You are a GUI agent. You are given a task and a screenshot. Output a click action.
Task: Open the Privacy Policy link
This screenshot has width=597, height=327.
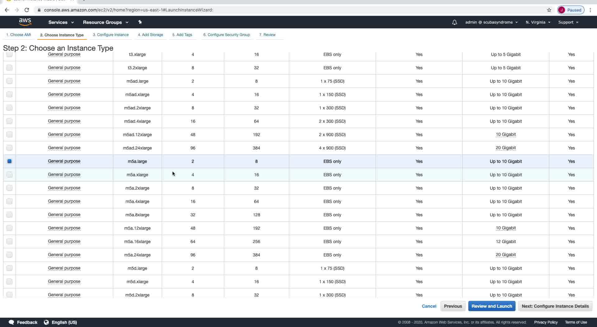pyautogui.click(x=546, y=322)
